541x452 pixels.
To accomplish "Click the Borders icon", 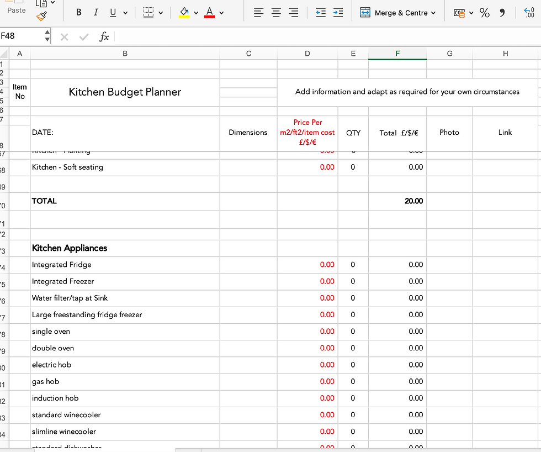I will pos(148,12).
